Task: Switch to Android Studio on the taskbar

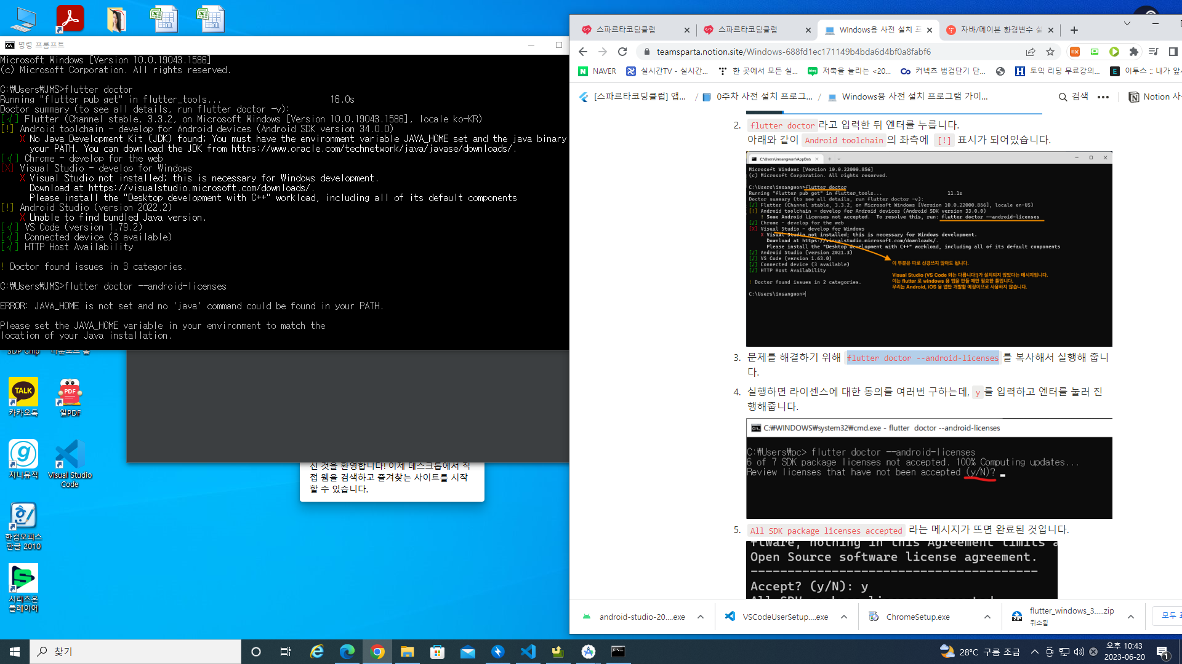Action: [x=589, y=652]
